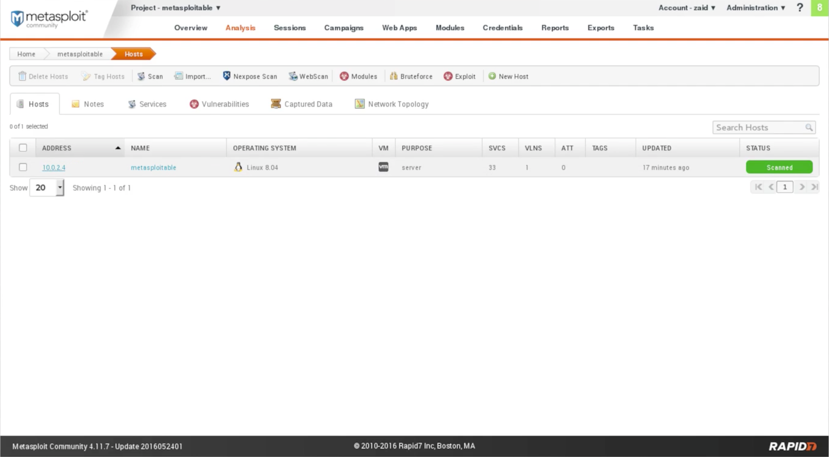Click the Notes tab icon
Screen dimensions: 829x457
[x=76, y=104]
